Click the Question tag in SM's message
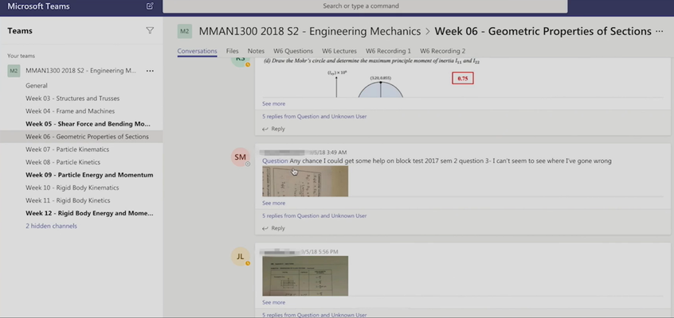This screenshot has height=318, width=674. tap(275, 161)
